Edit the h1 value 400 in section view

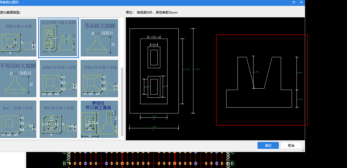[301, 99]
